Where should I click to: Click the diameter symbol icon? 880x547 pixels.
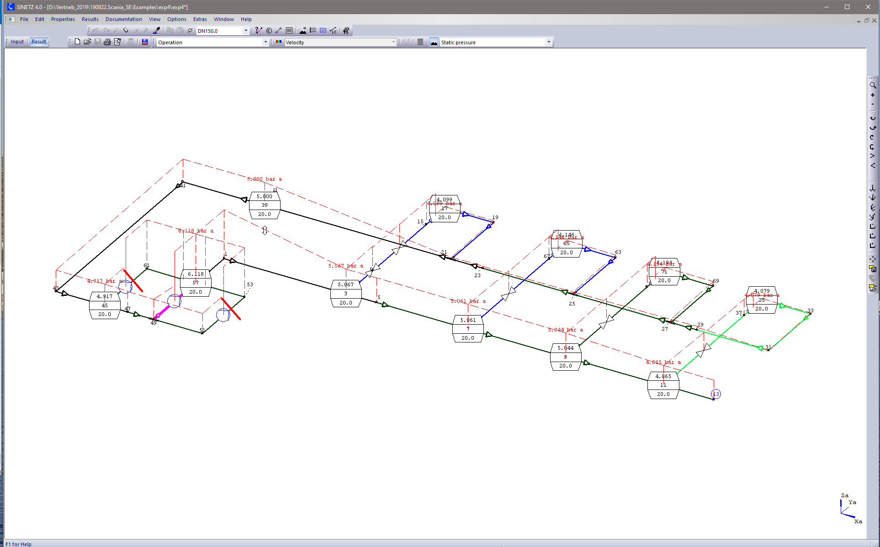190,31
